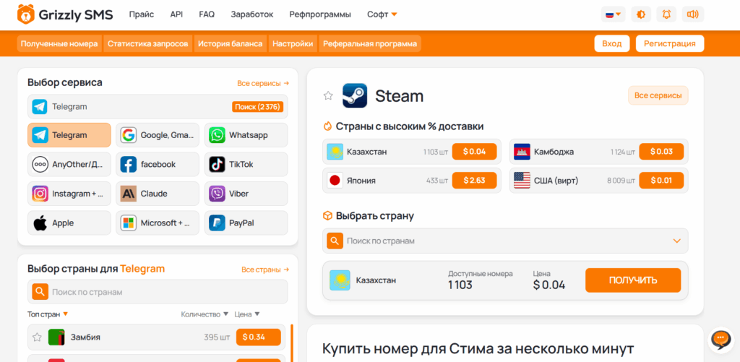Go to FAQ

pyautogui.click(x=207, y=14)
